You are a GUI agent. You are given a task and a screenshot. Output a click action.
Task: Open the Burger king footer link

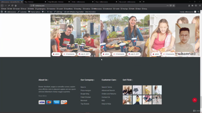pos(85,94)
